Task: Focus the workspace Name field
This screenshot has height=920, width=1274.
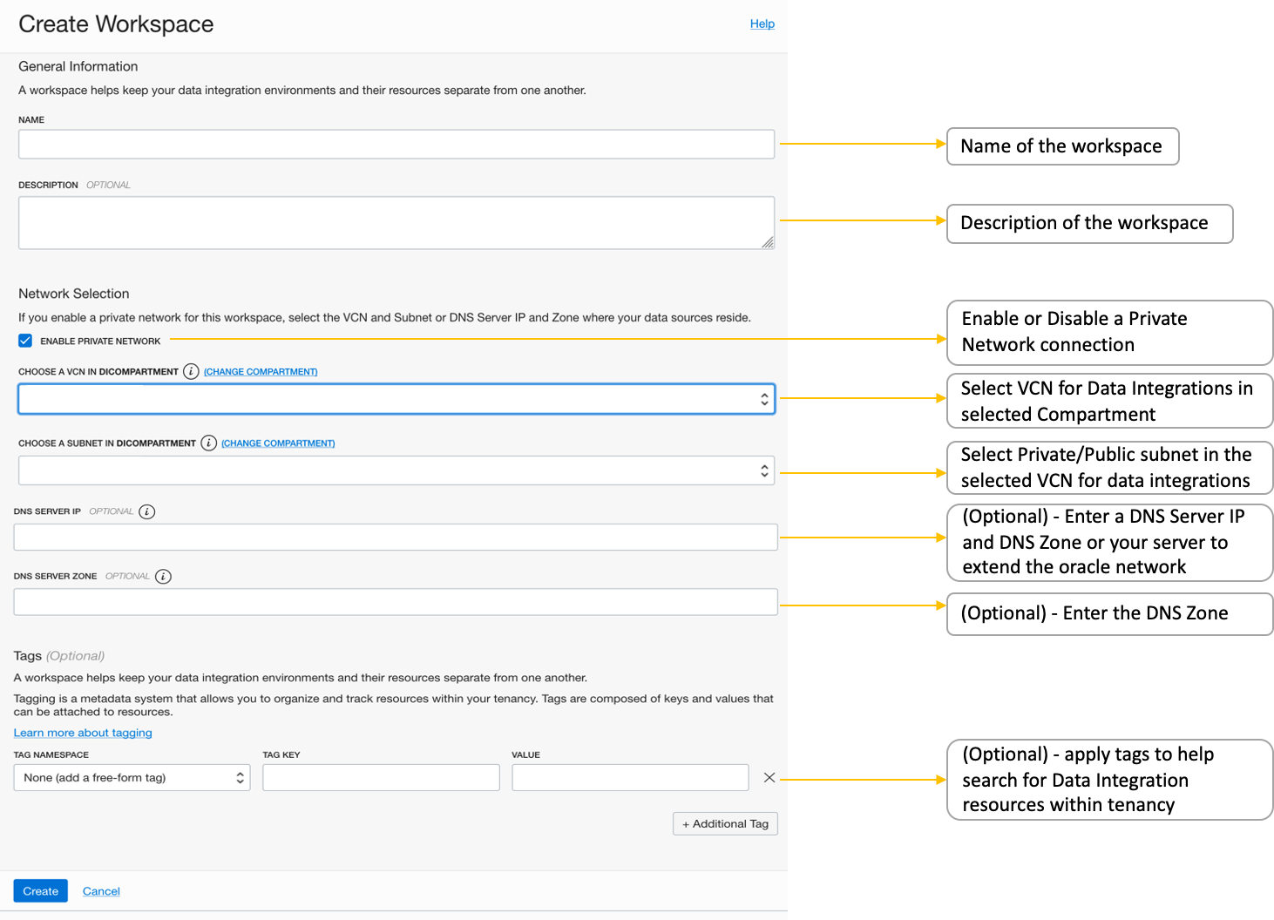Action: (396, 144)
